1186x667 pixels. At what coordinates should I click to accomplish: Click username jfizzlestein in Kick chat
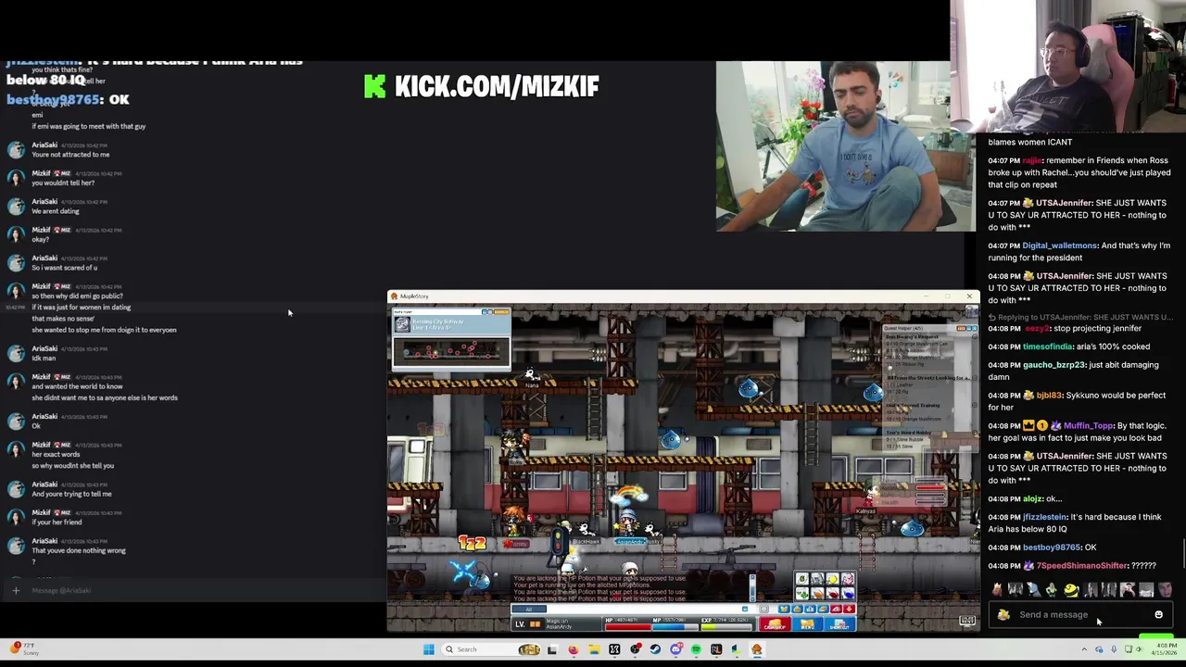[1045, 517]
